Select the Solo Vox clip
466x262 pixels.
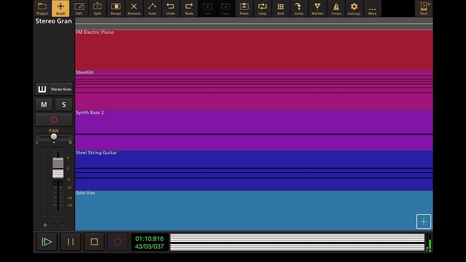254,210
